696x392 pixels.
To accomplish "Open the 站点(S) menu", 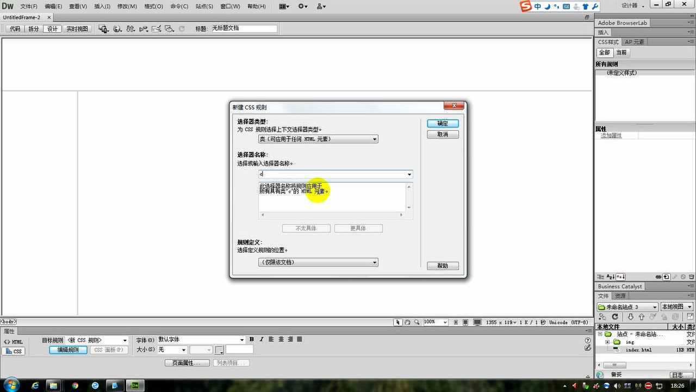I will [204, 6].
